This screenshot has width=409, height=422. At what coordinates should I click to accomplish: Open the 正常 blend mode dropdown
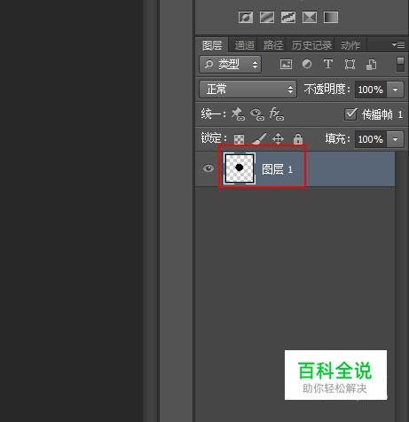248,90
